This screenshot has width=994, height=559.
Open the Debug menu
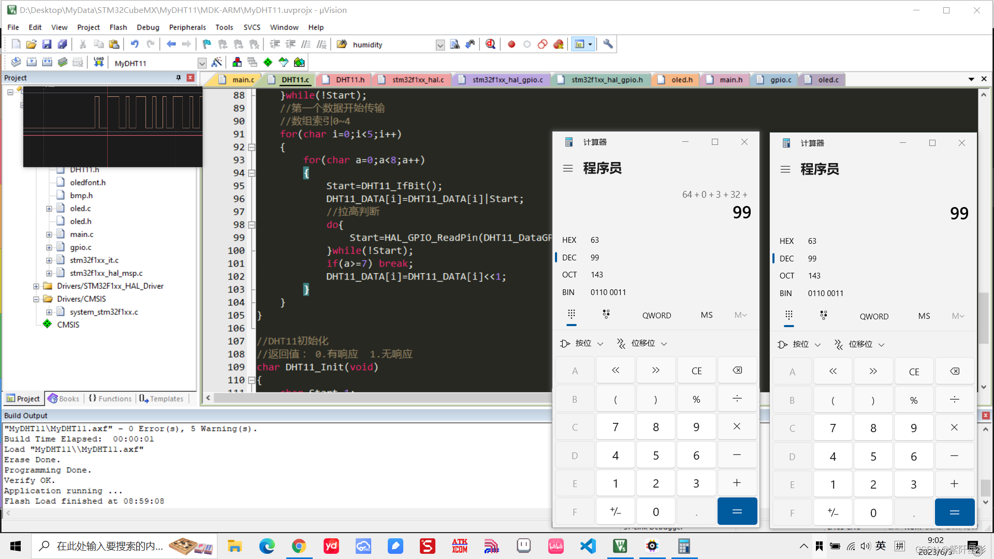(148, 27)
